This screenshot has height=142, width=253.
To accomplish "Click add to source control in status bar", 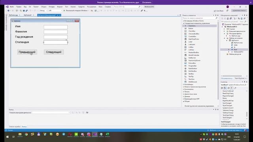I will point(225,130).
